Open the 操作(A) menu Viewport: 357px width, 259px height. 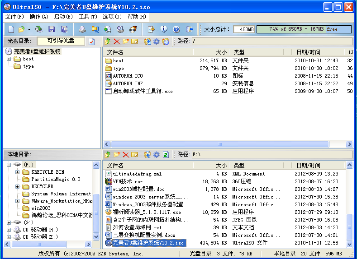pos(39,17)
